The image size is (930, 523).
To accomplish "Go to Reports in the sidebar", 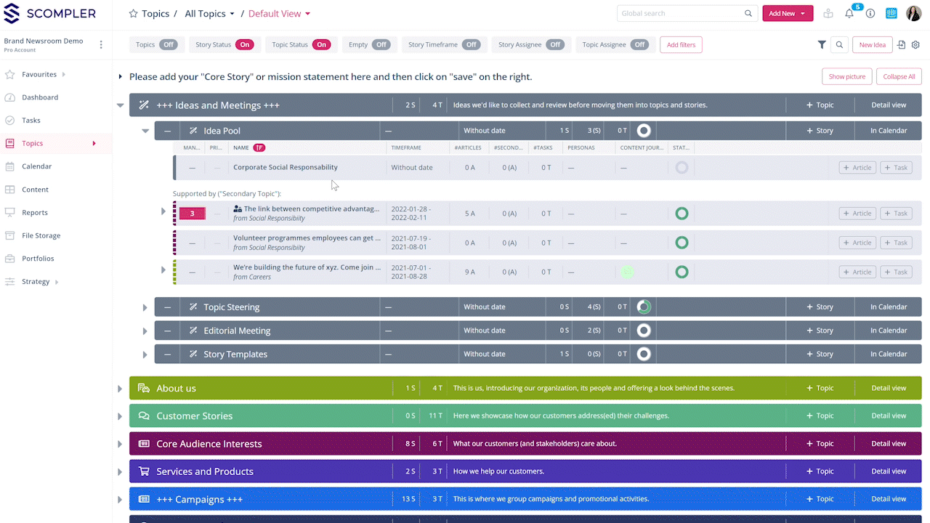I will coord(35,213).
